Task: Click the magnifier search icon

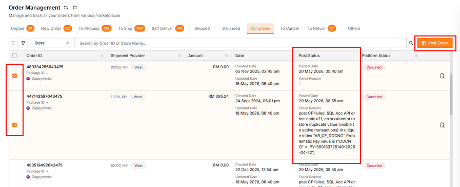Action: (411, 43)
